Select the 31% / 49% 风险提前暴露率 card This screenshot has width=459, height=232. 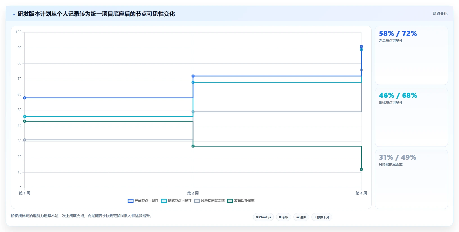coord(411,179)
